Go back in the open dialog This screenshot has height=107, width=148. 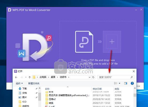point(16,77)
